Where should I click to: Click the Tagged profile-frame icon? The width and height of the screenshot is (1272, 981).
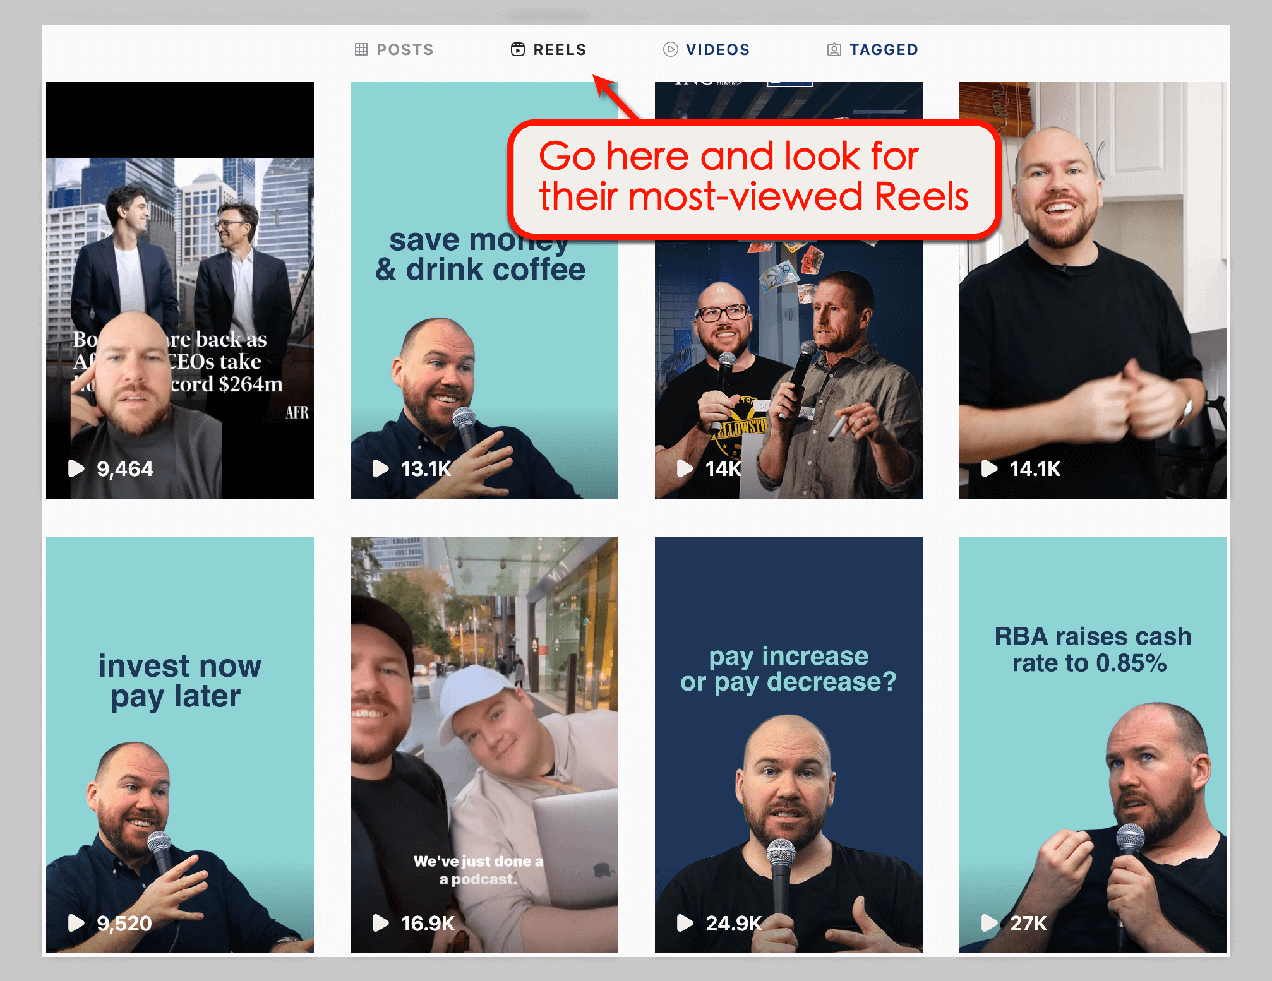coord(835,49)
